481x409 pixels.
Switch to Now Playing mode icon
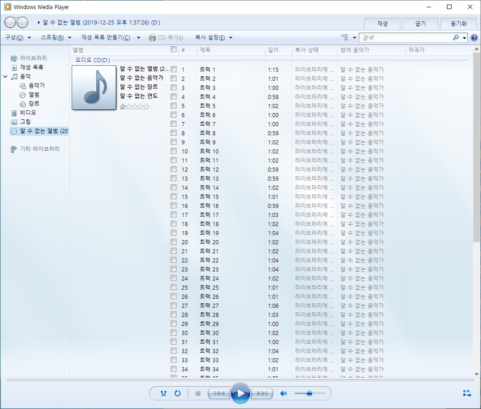coord(467,393)
